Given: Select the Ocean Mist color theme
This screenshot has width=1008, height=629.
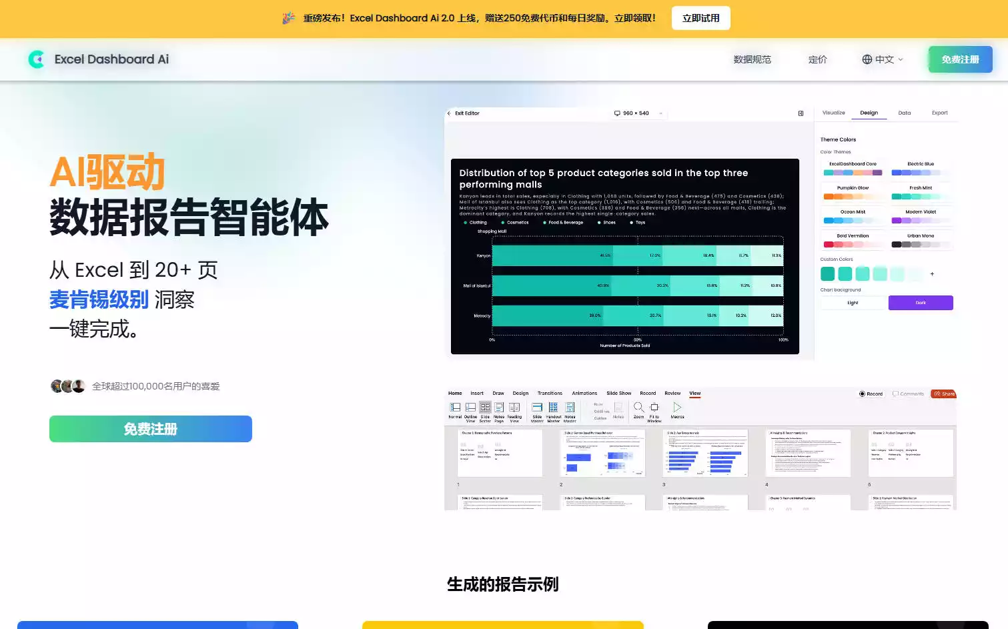Looking at the screenshot, I should [x=853, y=216].
